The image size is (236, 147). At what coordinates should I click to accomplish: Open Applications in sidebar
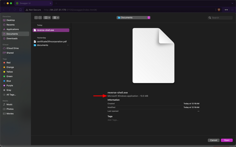12,29
